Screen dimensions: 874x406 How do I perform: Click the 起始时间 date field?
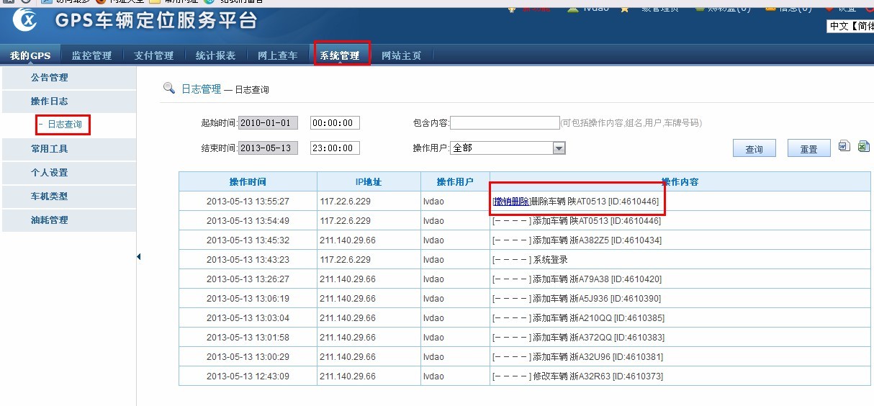tap(268, 123)
